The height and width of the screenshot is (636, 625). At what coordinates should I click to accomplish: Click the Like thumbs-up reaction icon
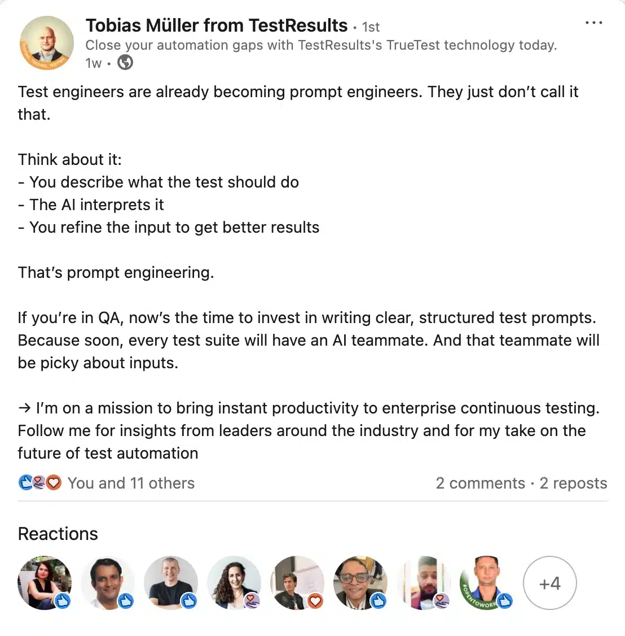pos(25,483)
